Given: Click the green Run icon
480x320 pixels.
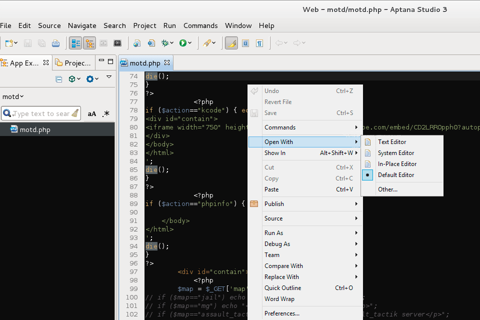Looking at the screenshot, I should (x=183, y=43).
